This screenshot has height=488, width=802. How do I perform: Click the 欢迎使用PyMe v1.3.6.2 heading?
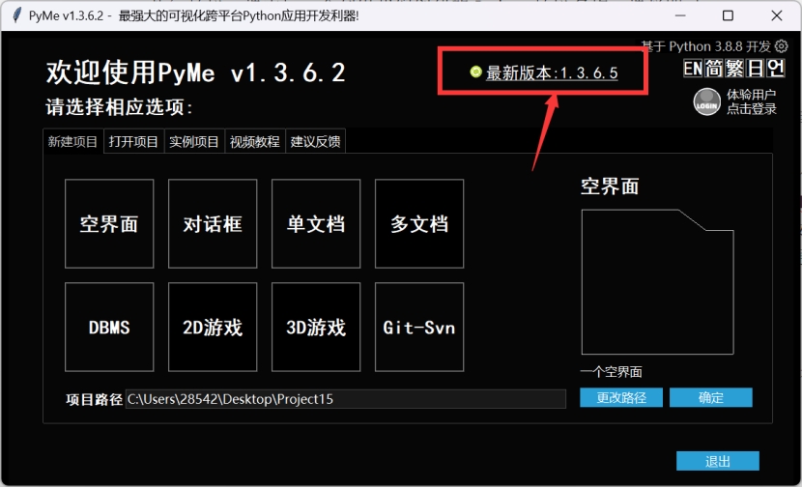(x=196, y=72)
